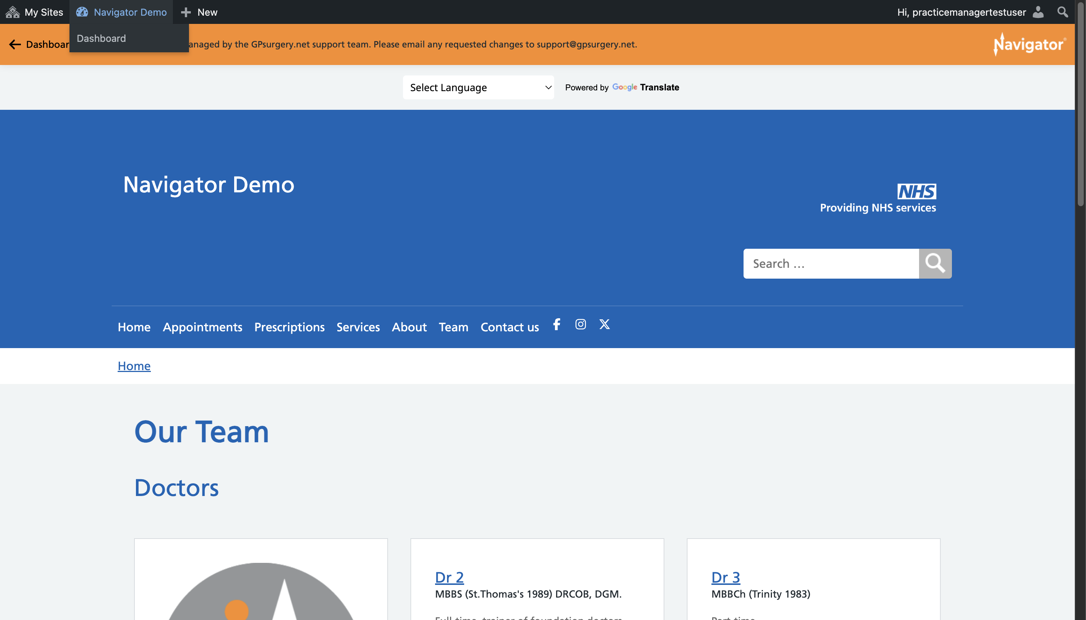Click the back arrow beside Dashboard

15,44
